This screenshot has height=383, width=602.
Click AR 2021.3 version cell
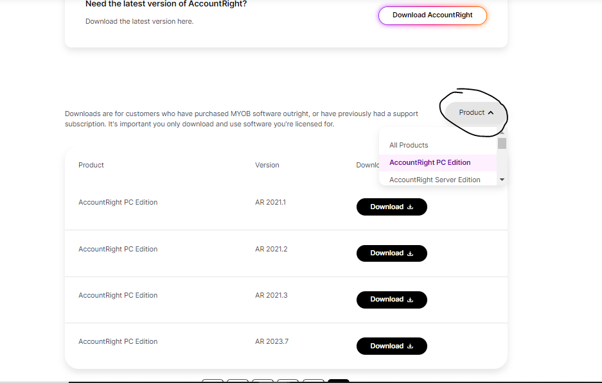tap(271, 296)
